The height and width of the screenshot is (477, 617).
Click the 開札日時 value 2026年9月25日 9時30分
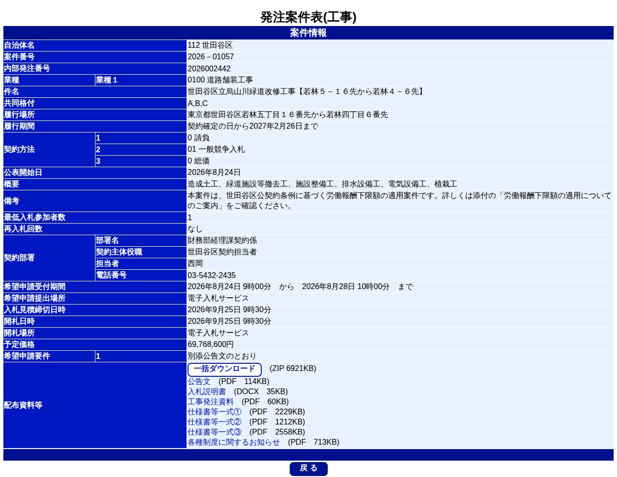[x=229, y=321]
